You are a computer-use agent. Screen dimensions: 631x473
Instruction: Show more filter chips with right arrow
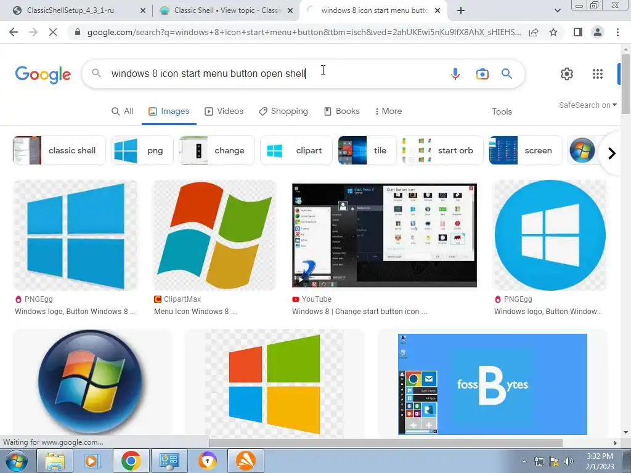tap(612, 153)
